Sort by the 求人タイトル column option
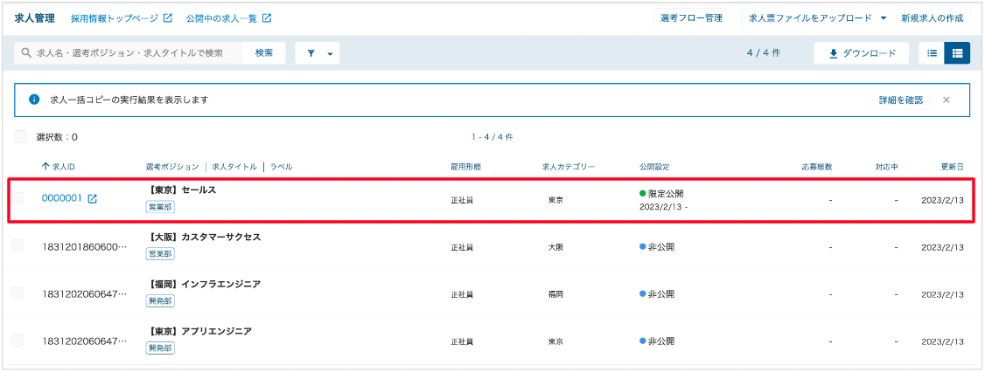The image size is (985, 372). (234, 167)
